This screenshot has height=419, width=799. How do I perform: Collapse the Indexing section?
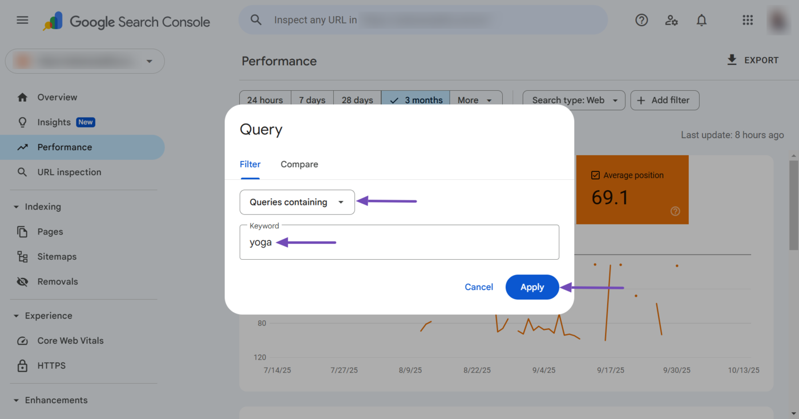click(16, 207)
